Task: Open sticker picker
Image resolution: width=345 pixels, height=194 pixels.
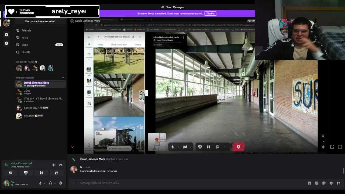Action: pyautogui.click(x=324, y=183)
